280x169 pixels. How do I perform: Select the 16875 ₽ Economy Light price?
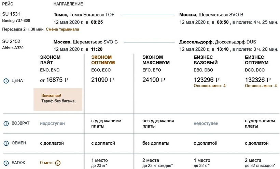tap(54, 80)
